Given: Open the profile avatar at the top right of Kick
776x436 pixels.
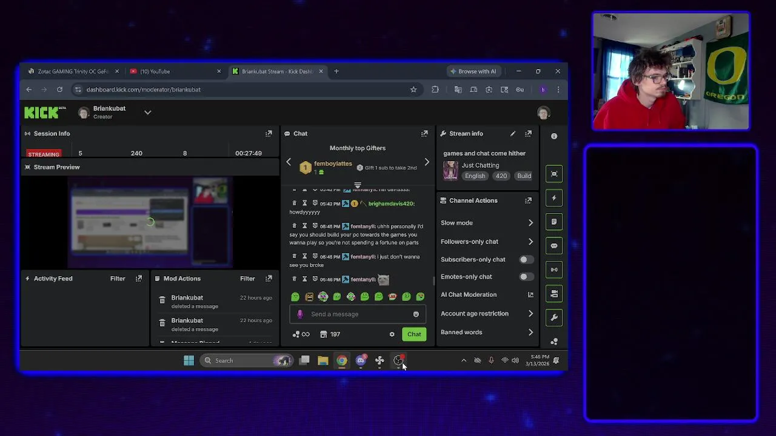Looking at the screenshot, I should [x=543, y=113].
